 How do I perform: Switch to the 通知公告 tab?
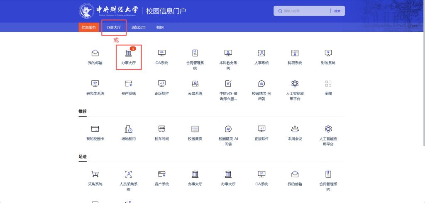click(138, 27)
